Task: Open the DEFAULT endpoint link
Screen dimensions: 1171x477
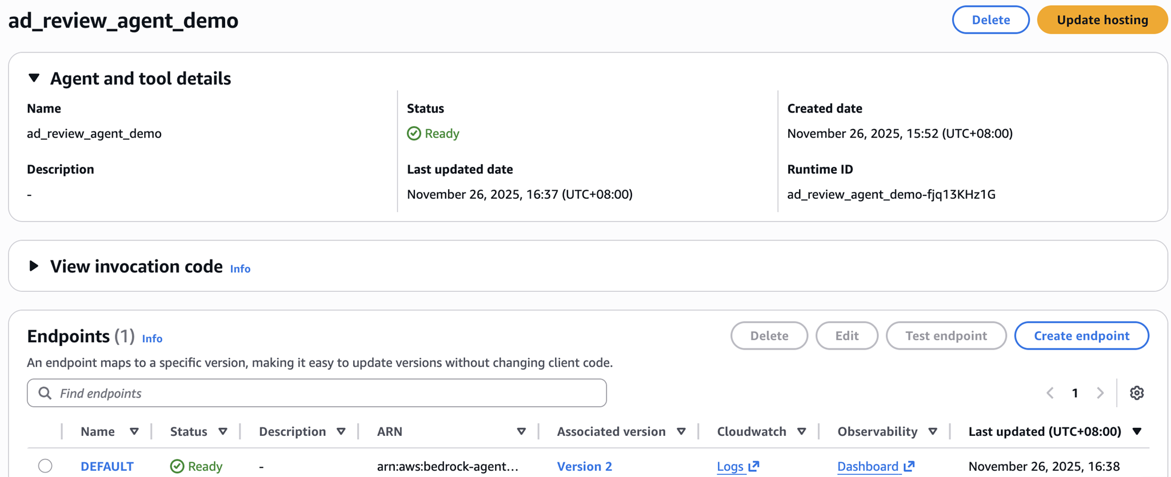Action: pyautogui.click(x=107, y=466)
